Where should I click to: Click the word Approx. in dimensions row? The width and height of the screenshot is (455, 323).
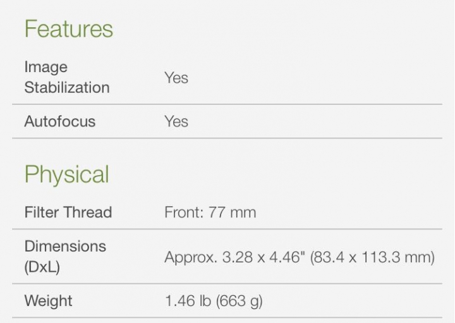pyautogui.click(x=191, y=257)
